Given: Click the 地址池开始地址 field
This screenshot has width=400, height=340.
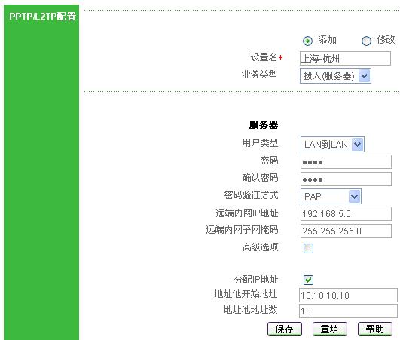Looking at the screenshot, I should pos(348,295).
